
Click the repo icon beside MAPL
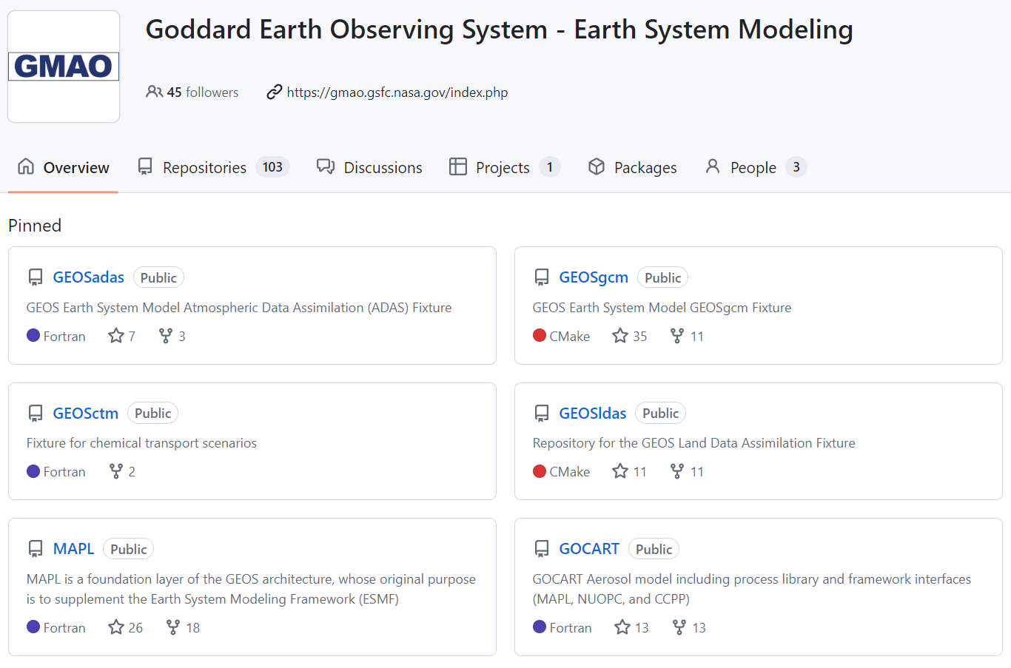36,549
